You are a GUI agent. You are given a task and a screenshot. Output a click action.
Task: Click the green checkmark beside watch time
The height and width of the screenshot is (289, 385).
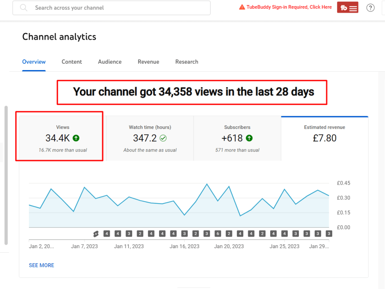[x=164, y=138]
